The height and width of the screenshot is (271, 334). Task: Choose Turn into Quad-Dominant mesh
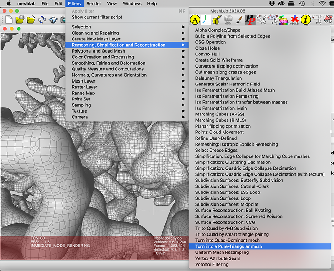pos(260,241)
